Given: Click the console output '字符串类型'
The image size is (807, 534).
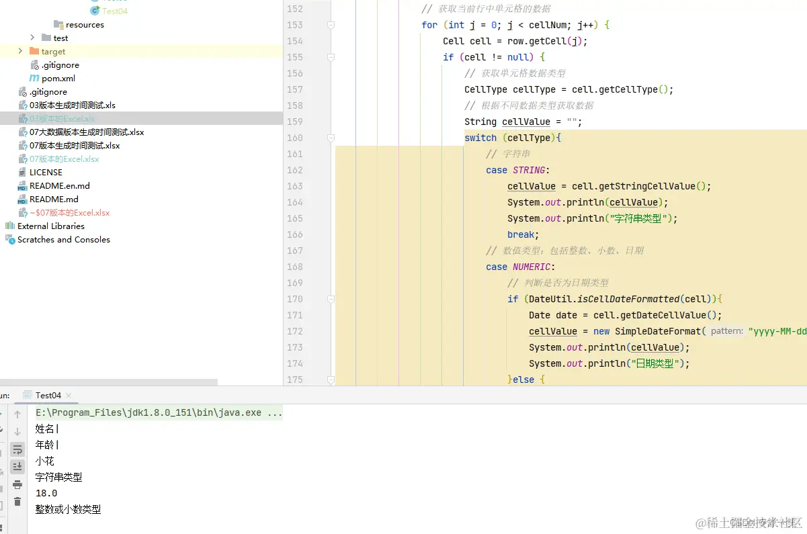Looking at the screenshot, I should tap(59, 477).
